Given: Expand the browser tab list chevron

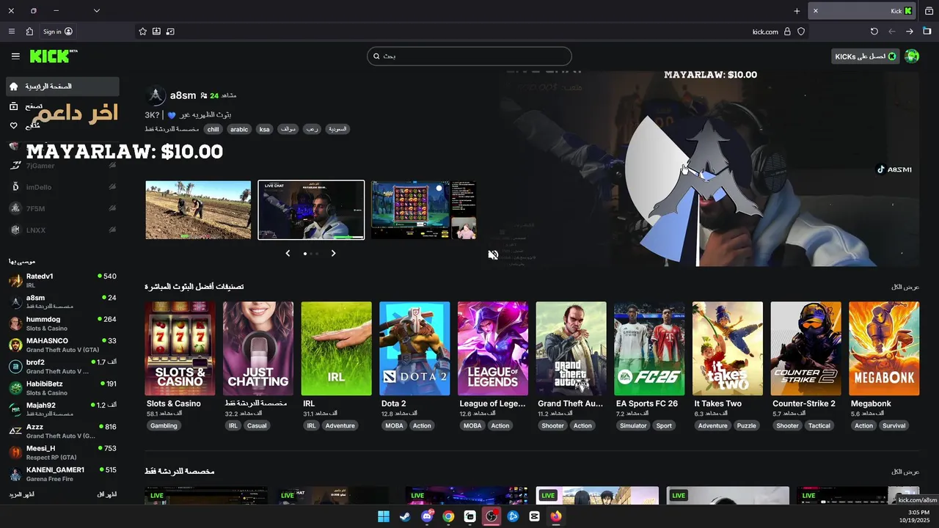Looking at the screenshot, I should point(96,11).
